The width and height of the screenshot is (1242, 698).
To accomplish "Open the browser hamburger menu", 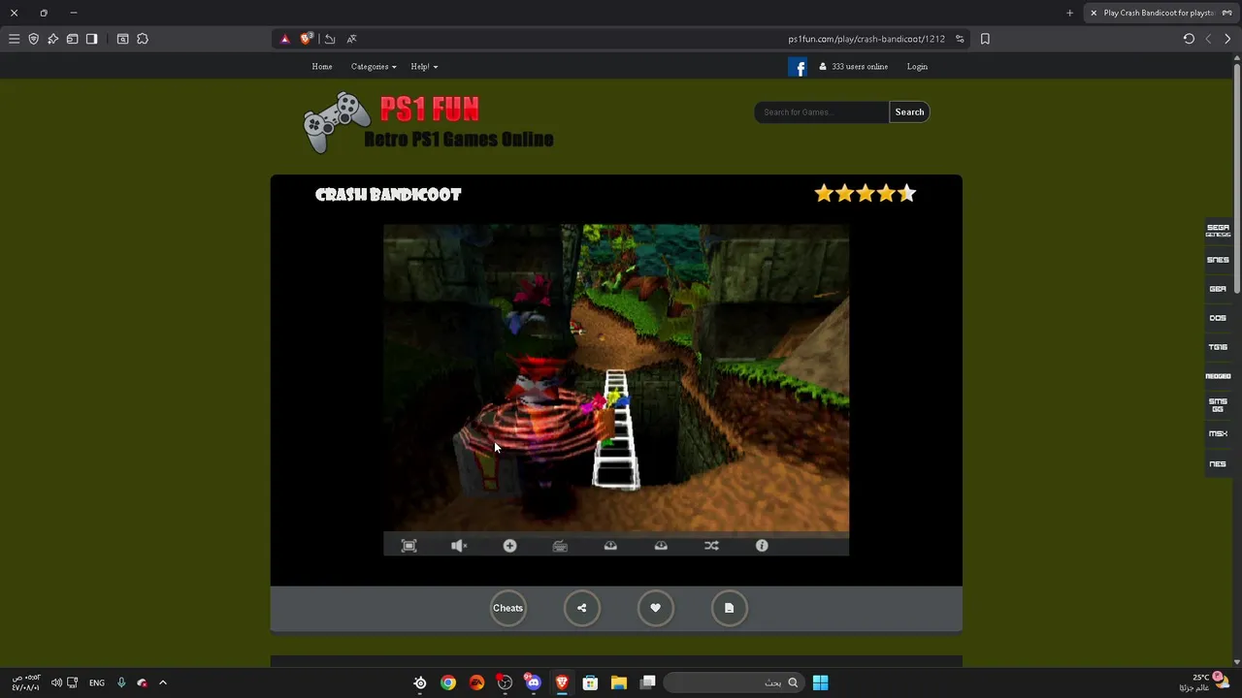I will click(x=14, y=39).
